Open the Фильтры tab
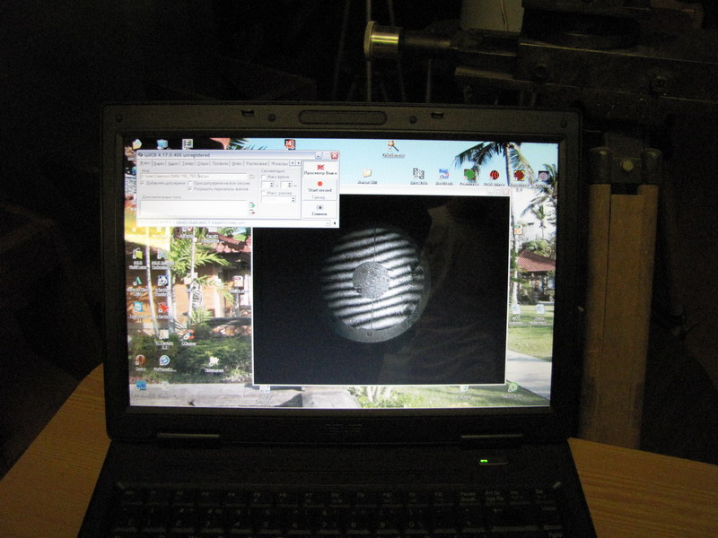The image size is (718, 538). (x=279, y=163)
